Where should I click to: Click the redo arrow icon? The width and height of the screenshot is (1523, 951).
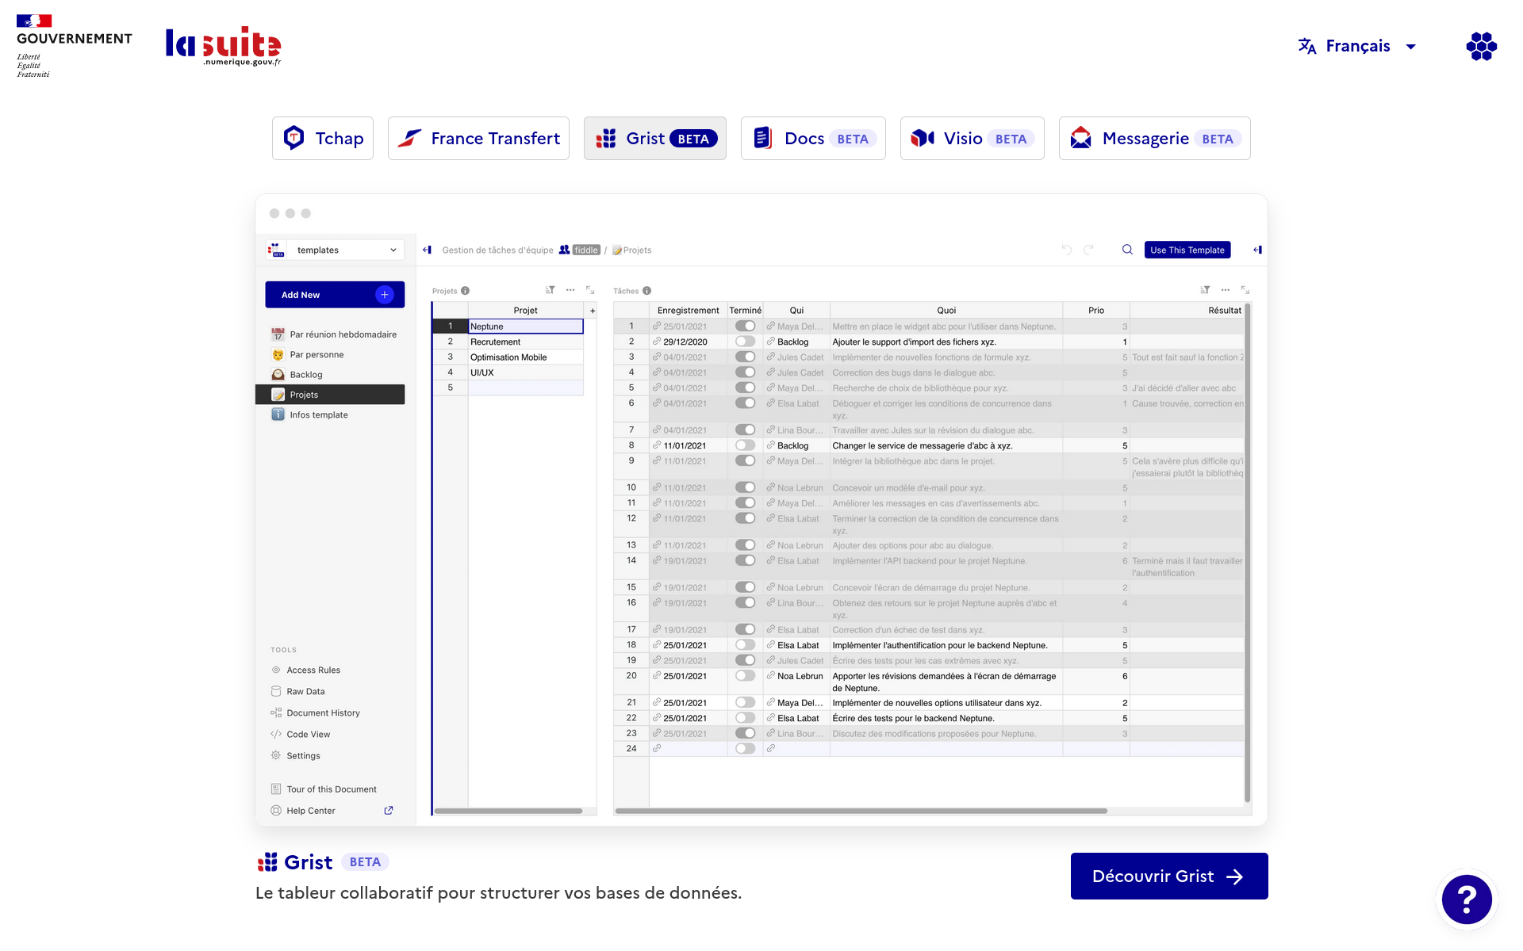1088,250
